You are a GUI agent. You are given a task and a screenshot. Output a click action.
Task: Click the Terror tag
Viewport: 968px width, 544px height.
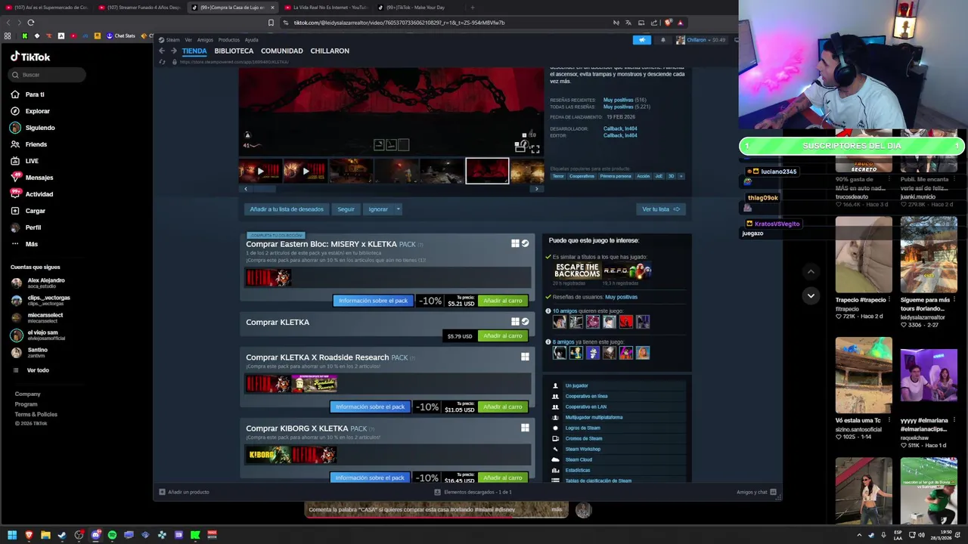558,176
